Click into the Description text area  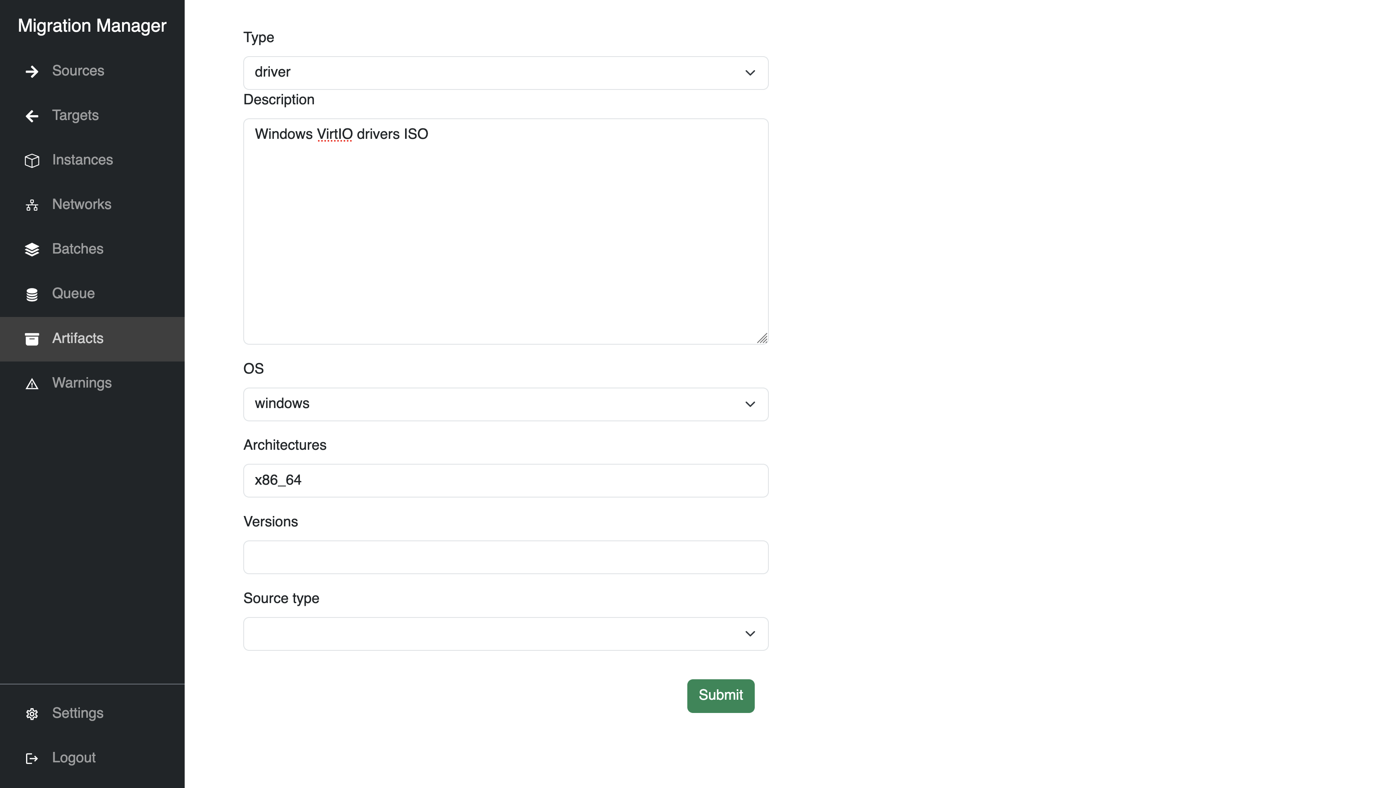(x=505, y=231)
